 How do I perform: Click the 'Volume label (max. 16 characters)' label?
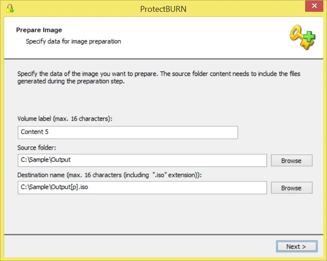[x=65, y=119]
